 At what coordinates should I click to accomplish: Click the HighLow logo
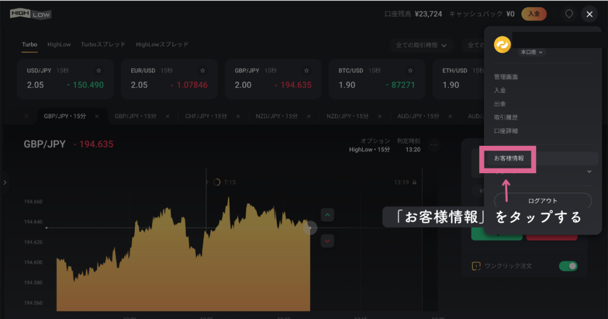(30, 13)
